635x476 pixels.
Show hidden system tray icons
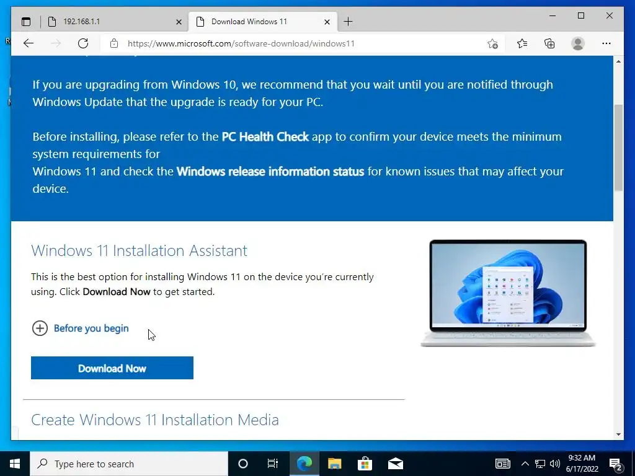pos(525,464)
